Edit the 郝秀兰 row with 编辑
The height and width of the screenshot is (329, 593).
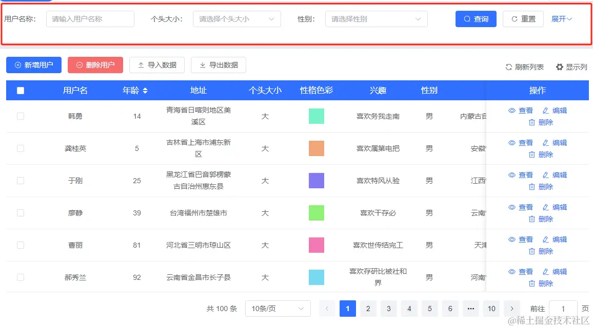click(555, 272)
